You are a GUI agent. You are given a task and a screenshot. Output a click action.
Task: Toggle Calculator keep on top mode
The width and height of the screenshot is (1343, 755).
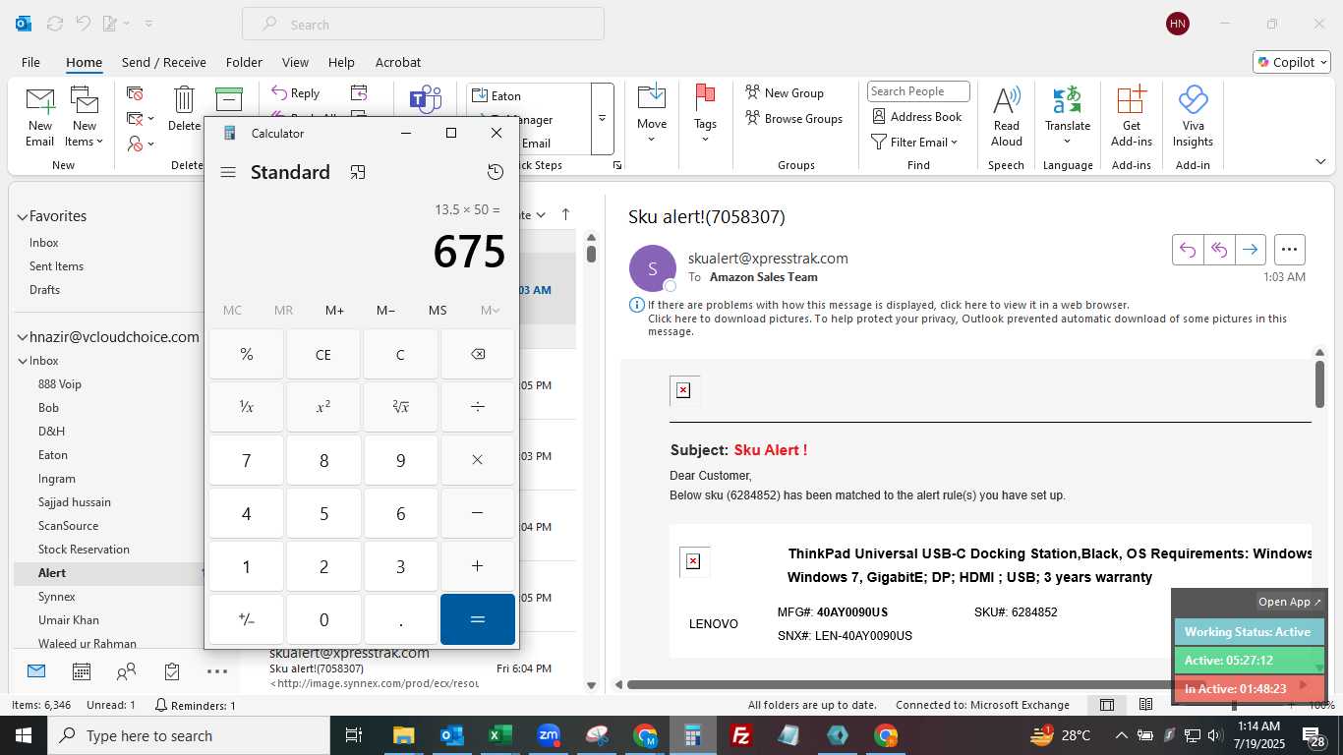358,172
